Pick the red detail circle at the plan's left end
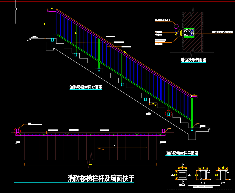This screenshot has width=235, height=193. coord(17,131)
